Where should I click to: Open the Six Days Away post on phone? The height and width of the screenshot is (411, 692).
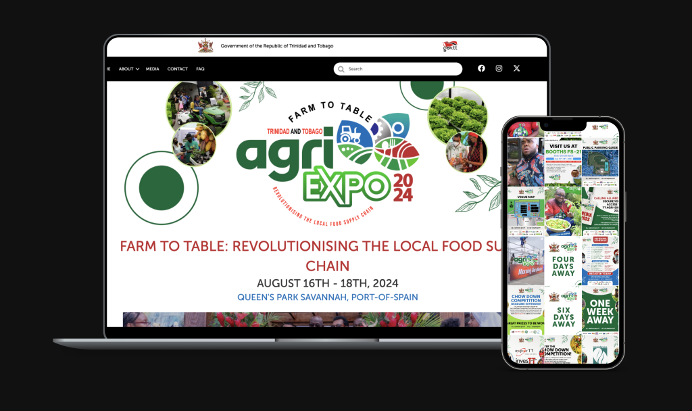coord(563,310)
